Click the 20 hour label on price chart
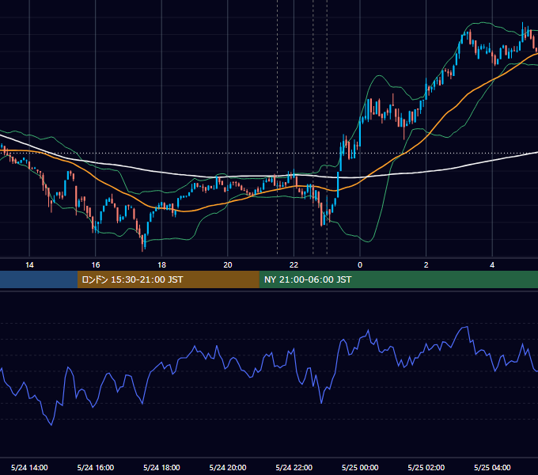Screen dimensions: 538x475 pos(228,265)
